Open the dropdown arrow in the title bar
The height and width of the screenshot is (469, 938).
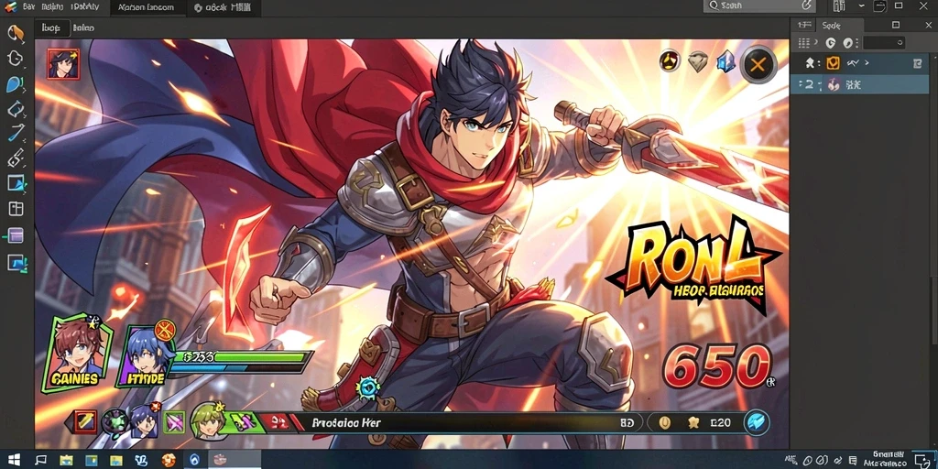click(861, 6)
